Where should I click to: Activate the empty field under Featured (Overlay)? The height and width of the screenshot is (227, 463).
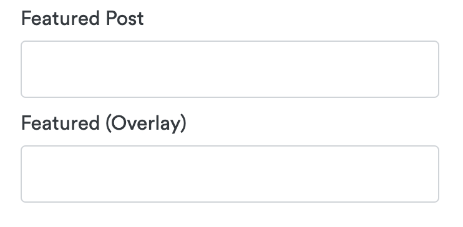[230, 174]
